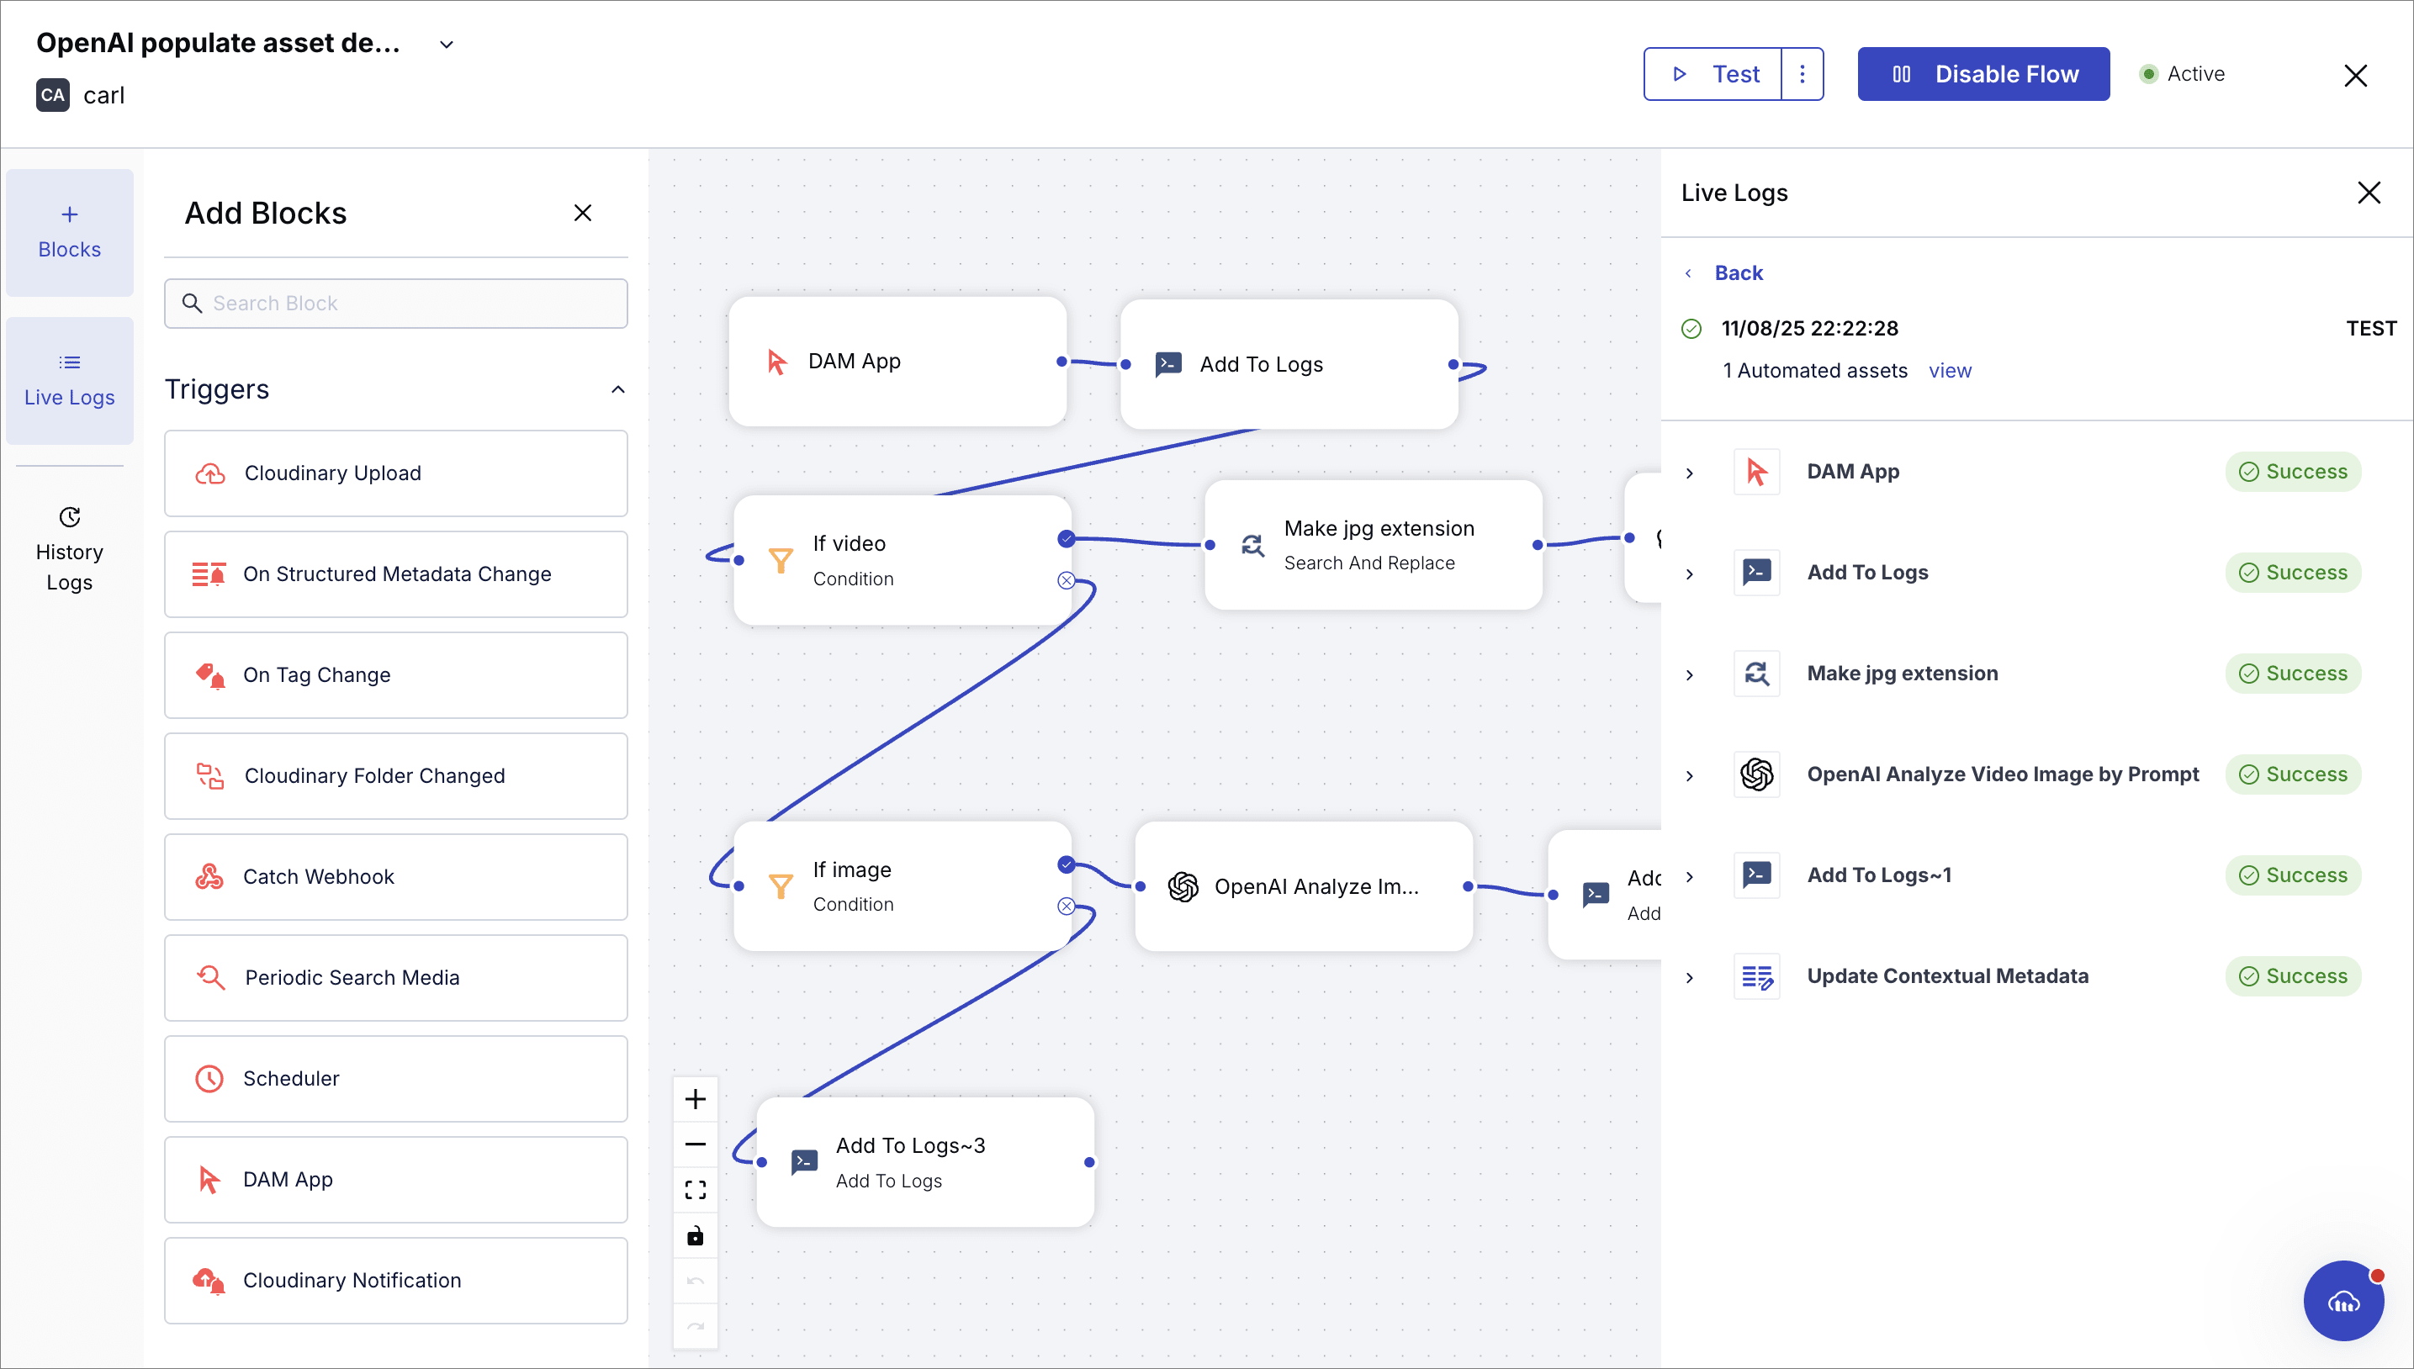2414x1369 pixels.
Task: Click the Disable Flow button
Action: pyautogui.click(x=1983, y=73)
